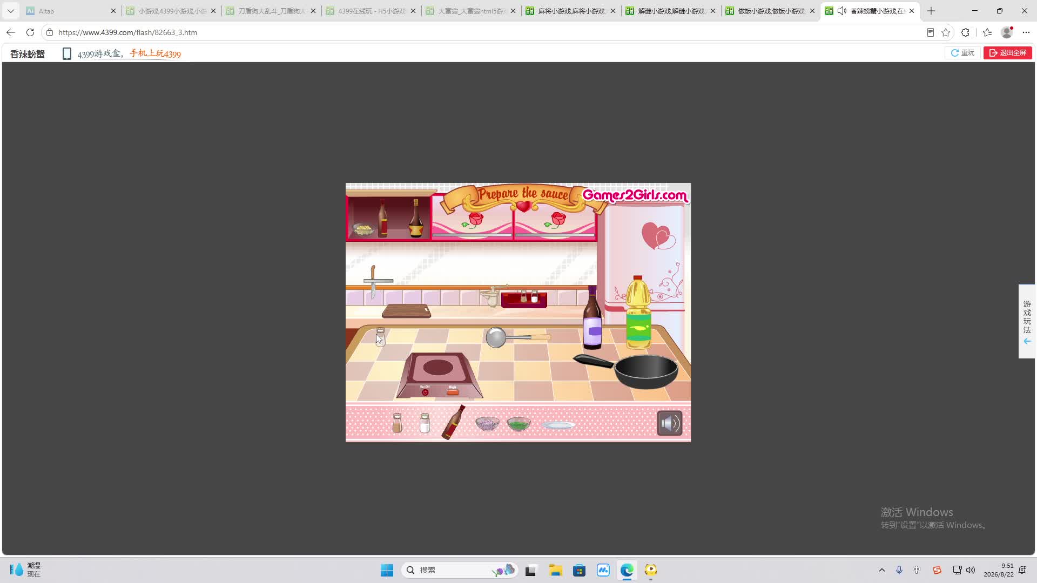Click the address bar URL field
Screen dimensions: 1037x583
click(486, 32)
